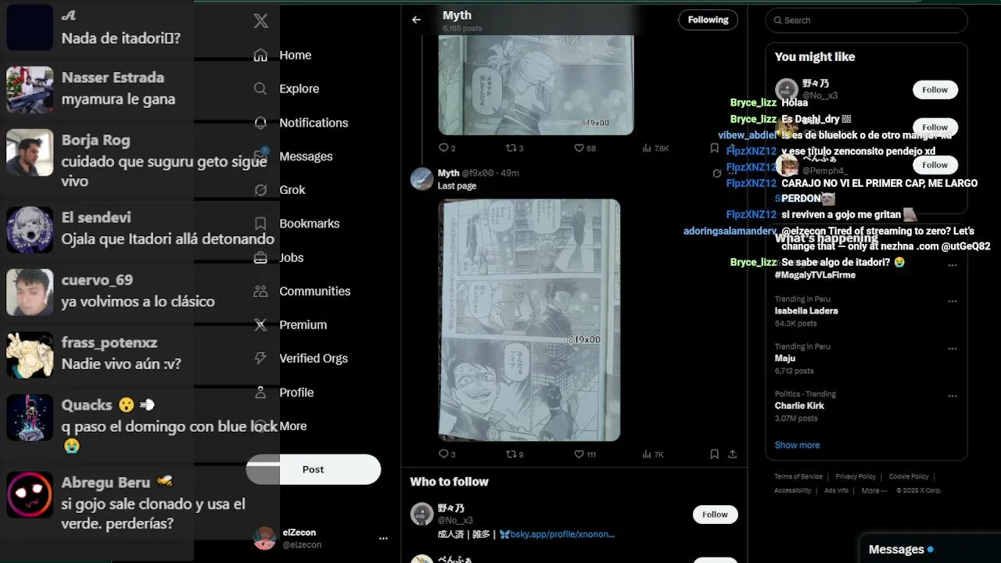The width and height of the screenshot is (1001, 563).
Task: Open Accessibility footer link
Action: click(792, 490)
